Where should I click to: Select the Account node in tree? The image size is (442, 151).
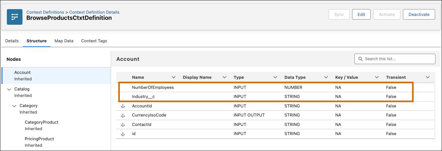(56, 75)
